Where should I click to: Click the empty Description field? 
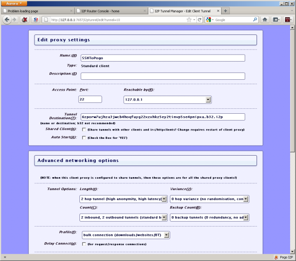tap(163, 76)
